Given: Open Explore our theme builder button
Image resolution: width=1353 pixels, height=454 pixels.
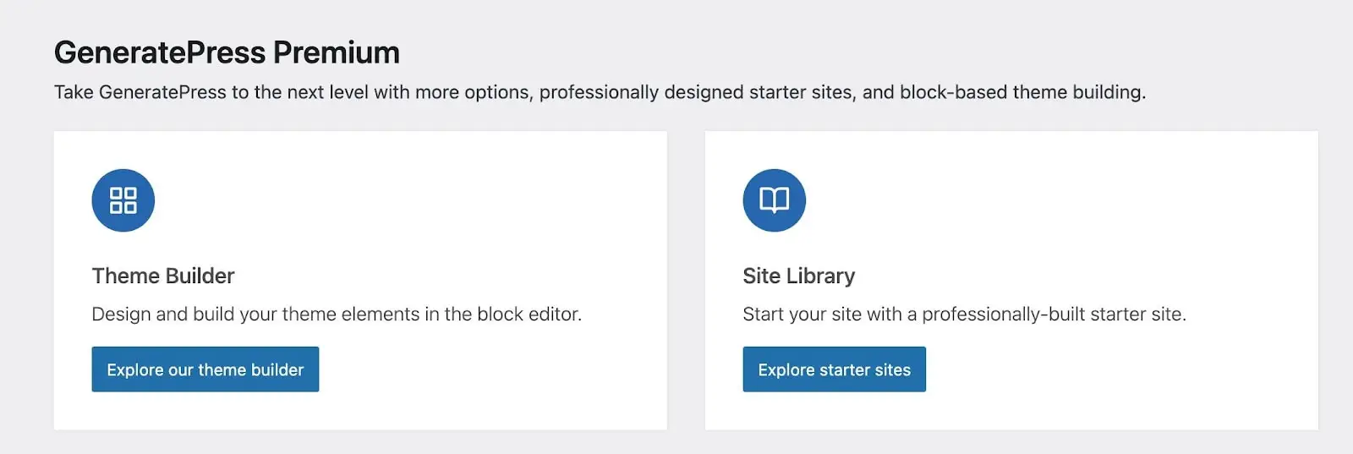Looking at the screenshot, I should point(205,369).
